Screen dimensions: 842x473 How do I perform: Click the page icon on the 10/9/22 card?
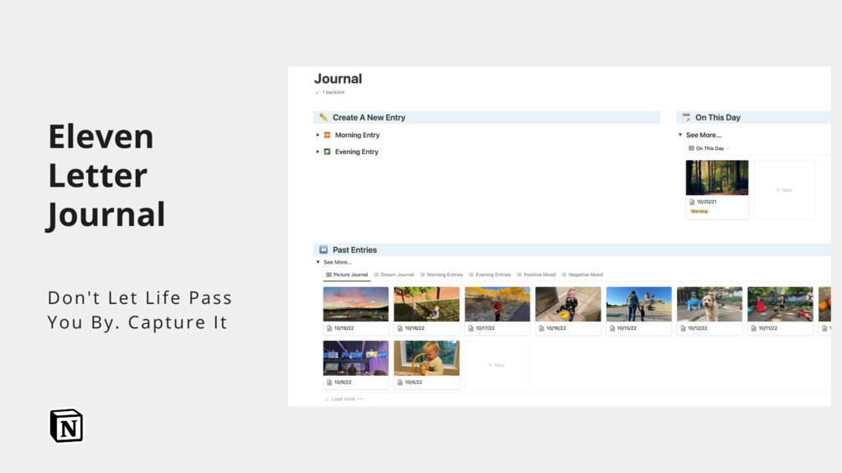coord(329,383)
